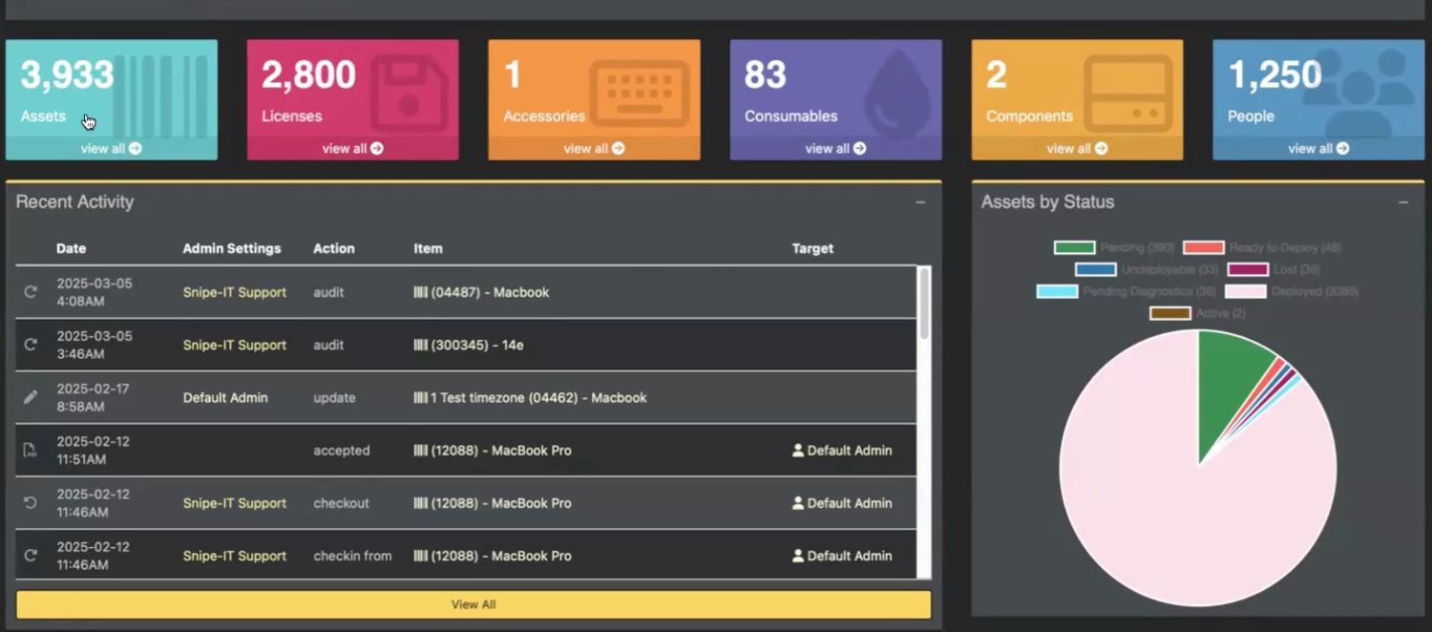Open Default Admin target in accepted row
Image resolution: width=1432 pixels, height=632 pixels.
[850, 450]
